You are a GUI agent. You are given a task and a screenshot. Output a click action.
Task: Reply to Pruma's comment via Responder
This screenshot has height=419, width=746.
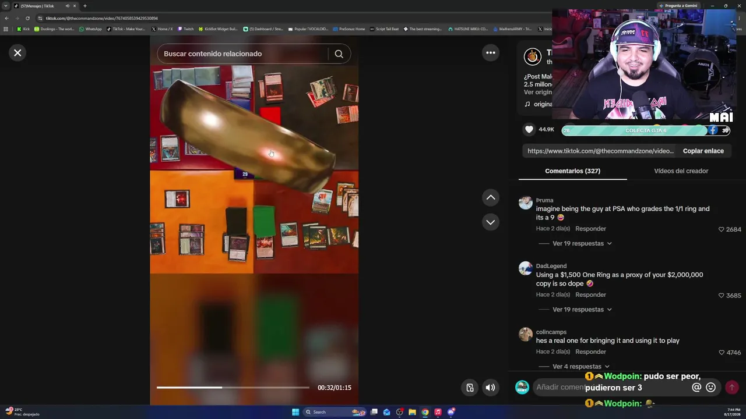coord(590,229)
